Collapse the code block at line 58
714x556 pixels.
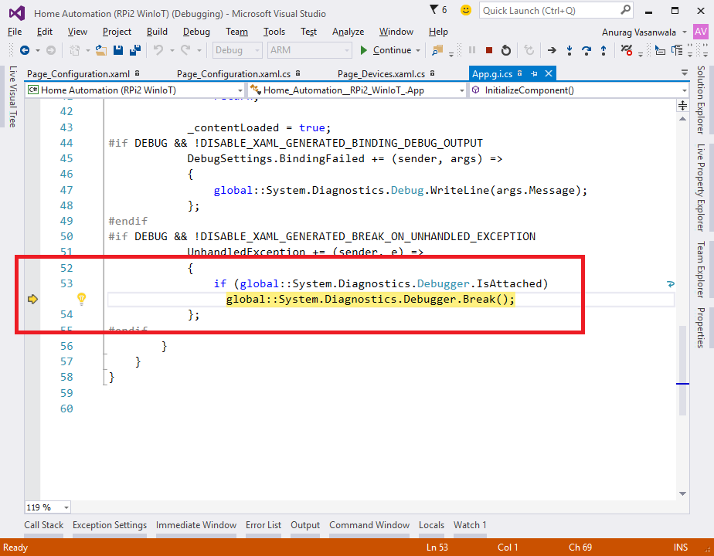[104, 377]
